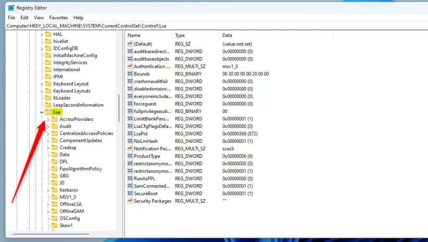Select the SamConnected... value name

152,186
